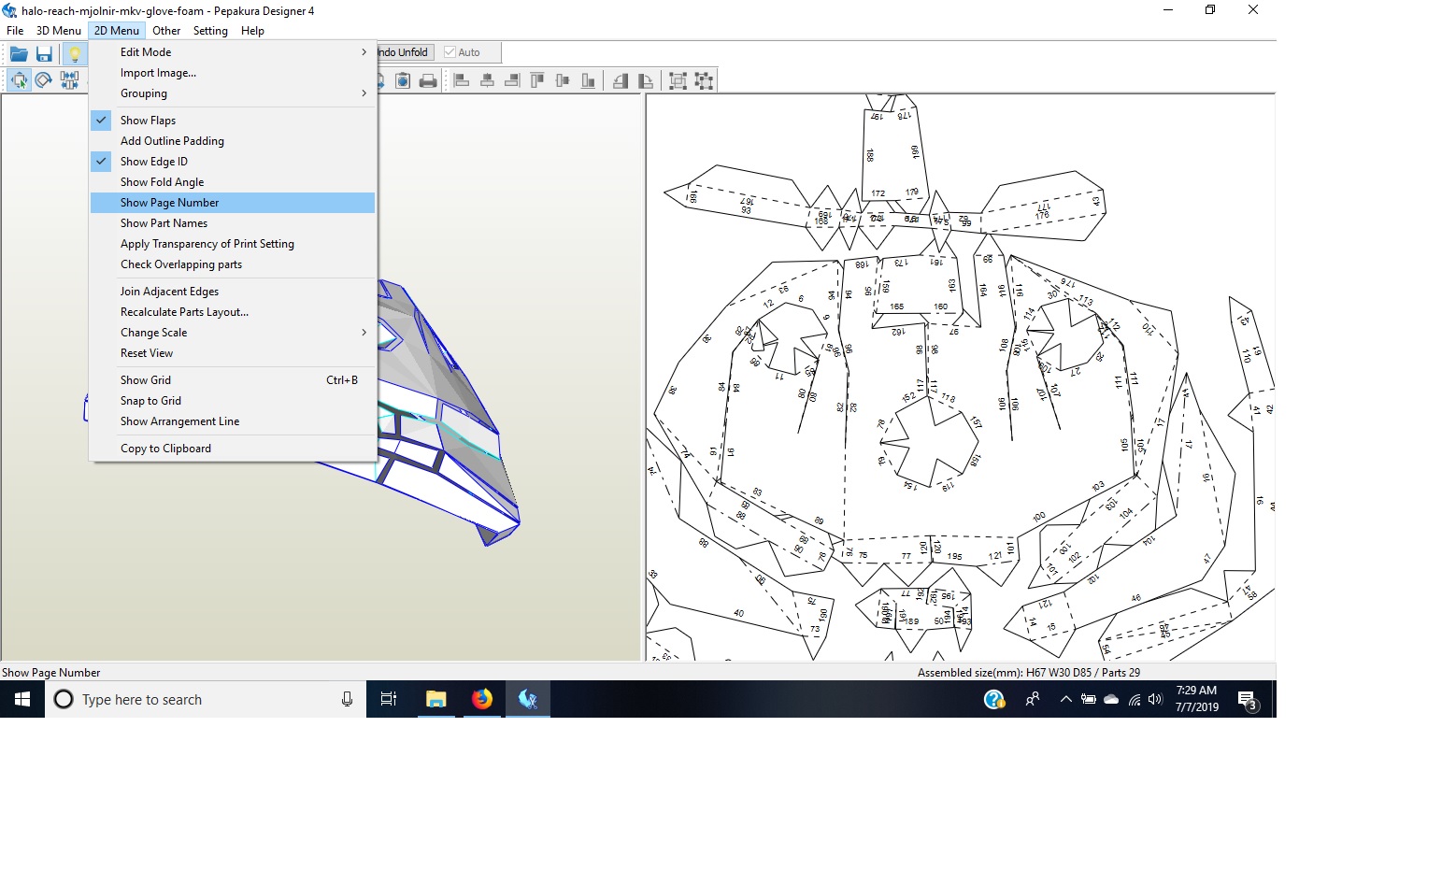Screen dimensions: 1456x884
Task: Uncheck Show Edge ID option
Action: click(233, 162)
